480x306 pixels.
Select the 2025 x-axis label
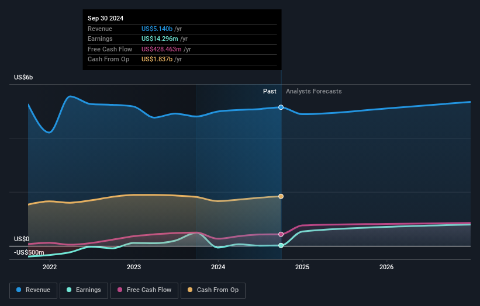pyautogui.click(x=302, y=267)
